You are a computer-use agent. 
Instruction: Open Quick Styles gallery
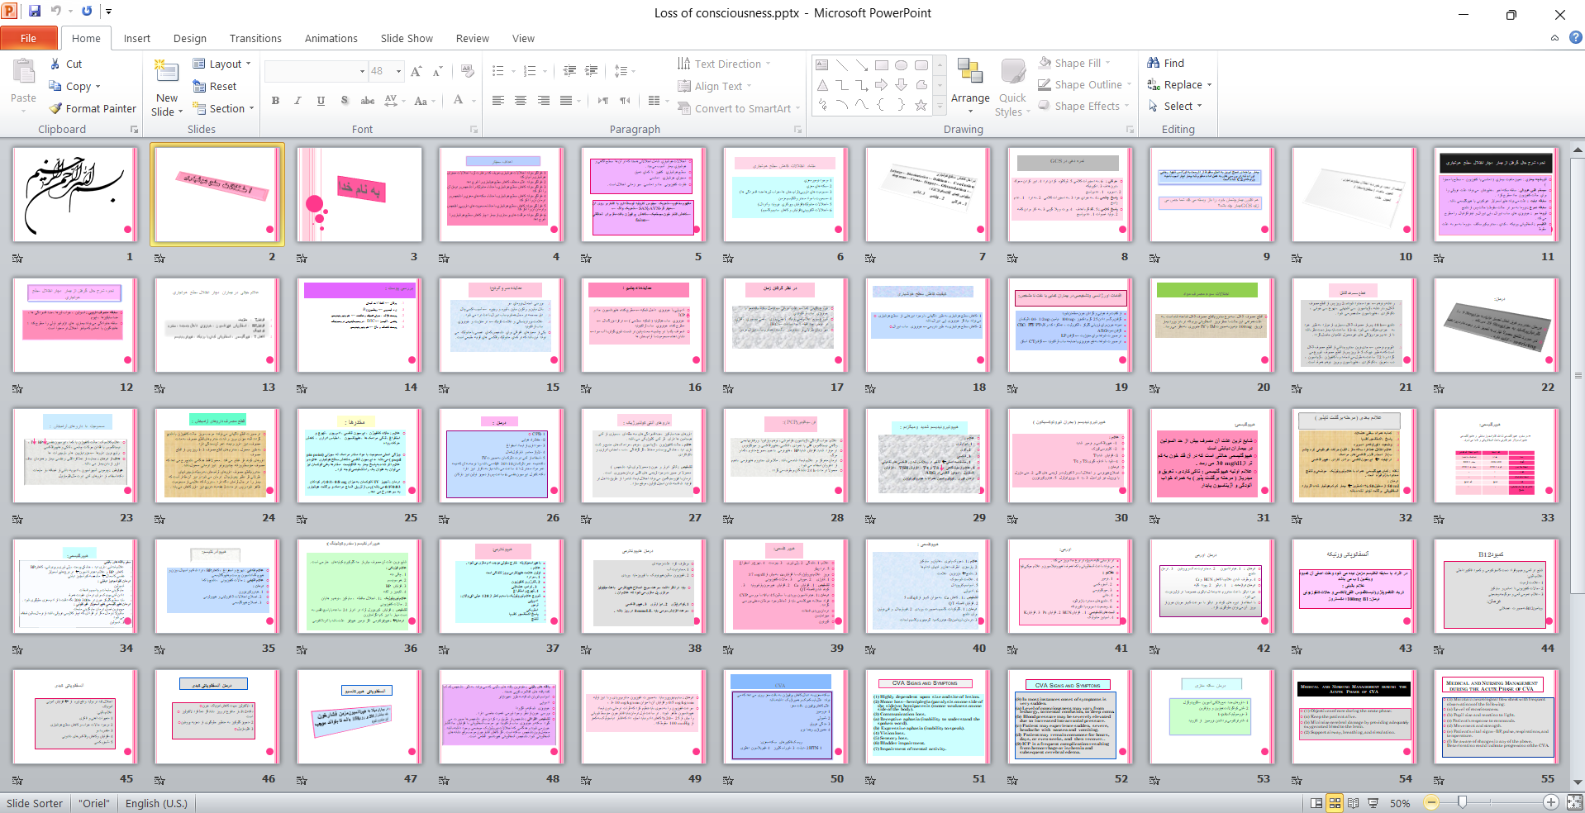point(1012,86)
